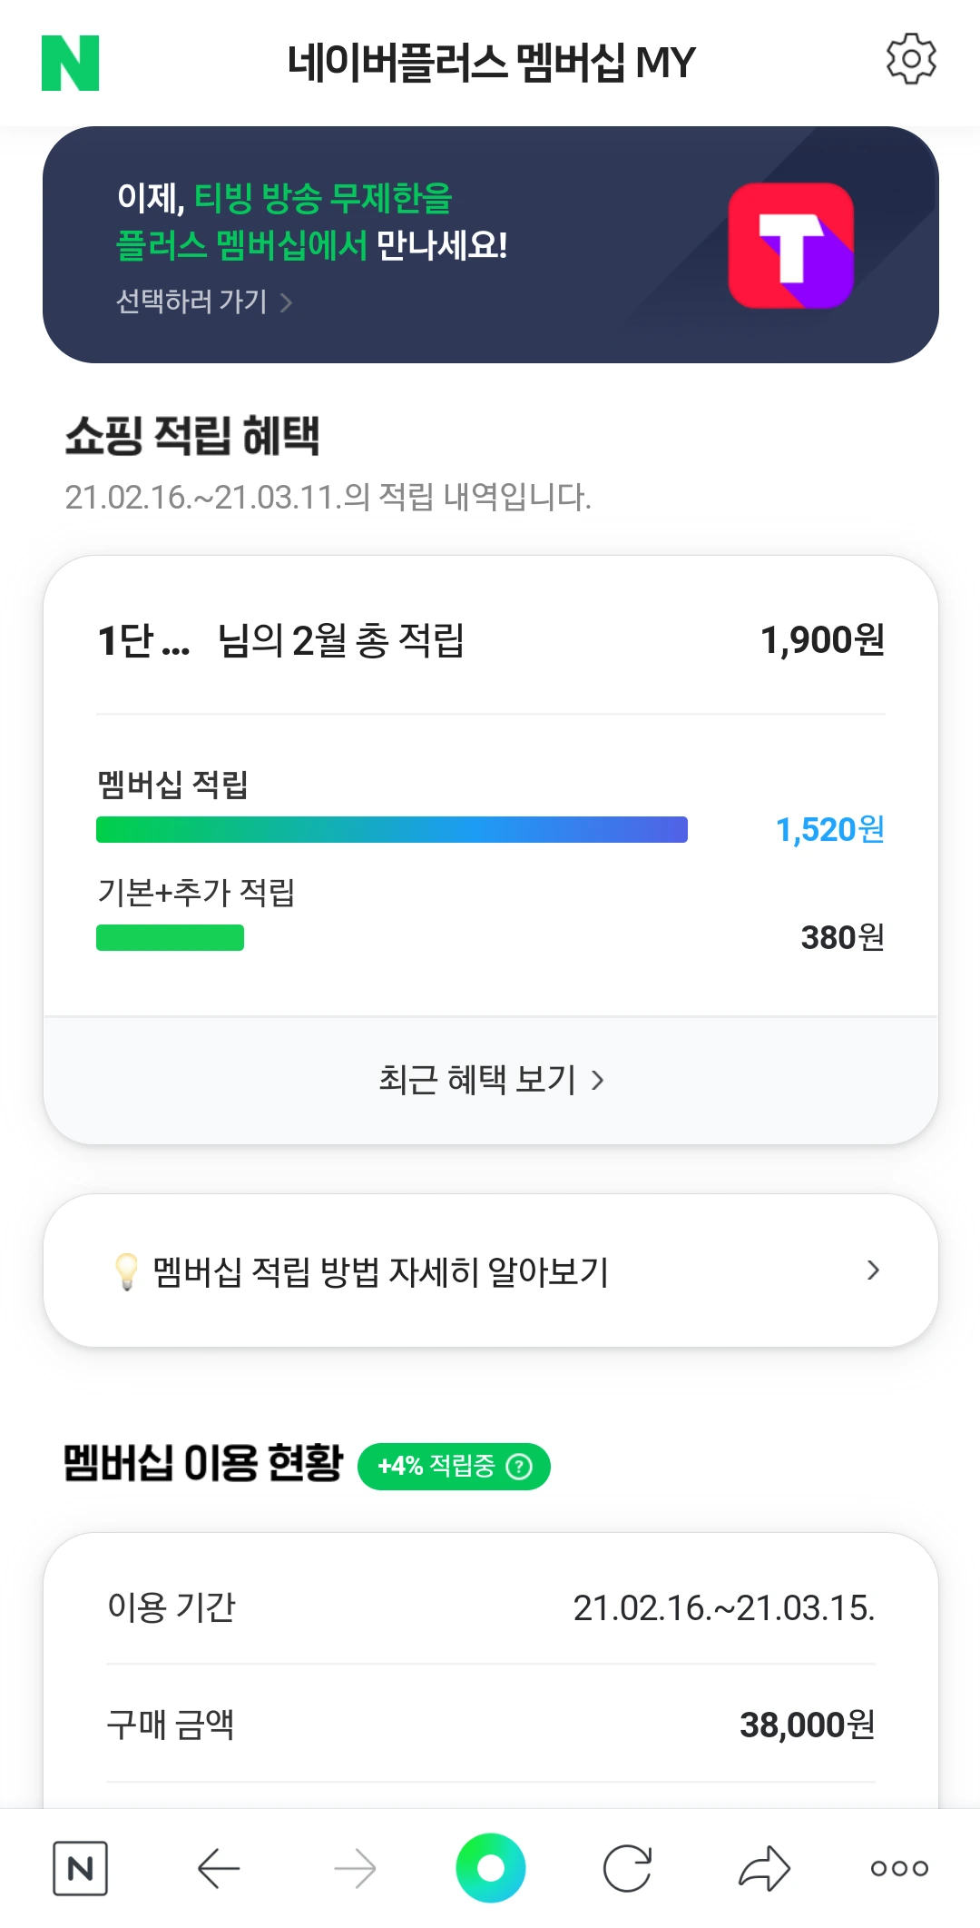980x1928 pixels.
Task: Tap the 1,900원 total amount
Action: (x=822, y=640)
